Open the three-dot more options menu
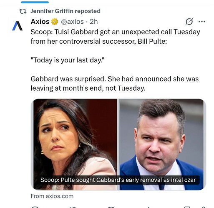This screenshot has height=208, width=214. tap(202, 22)
